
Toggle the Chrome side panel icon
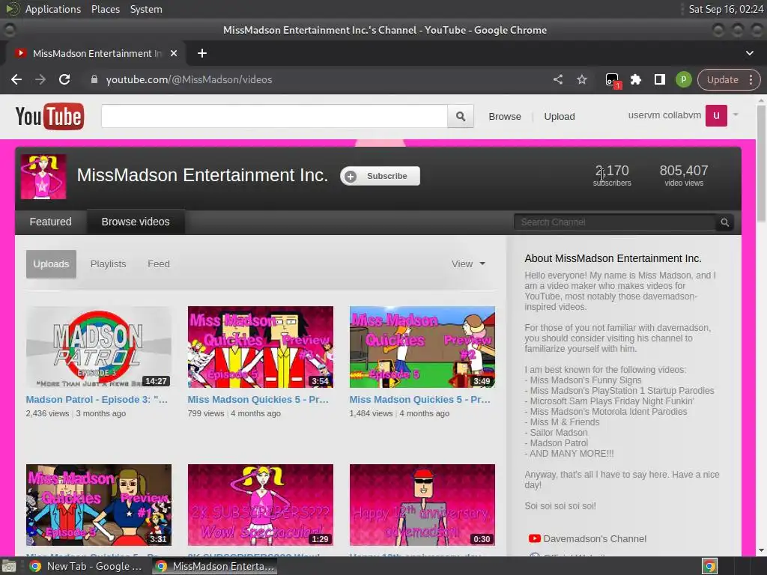(x=659, y=79)
